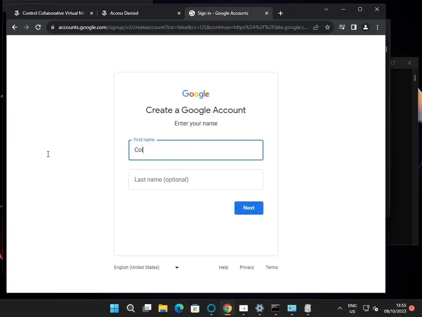Open Chrome side panel
This screenshot has width=422, height=317.
(x=353, y=27)
